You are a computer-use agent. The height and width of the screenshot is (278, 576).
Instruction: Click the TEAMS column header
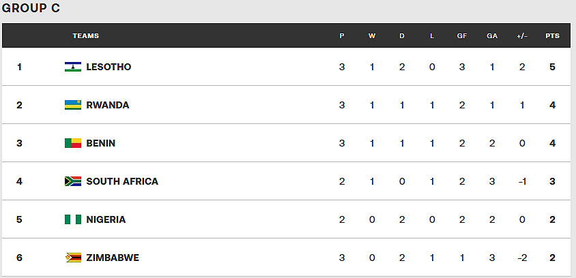pos(85,36)
